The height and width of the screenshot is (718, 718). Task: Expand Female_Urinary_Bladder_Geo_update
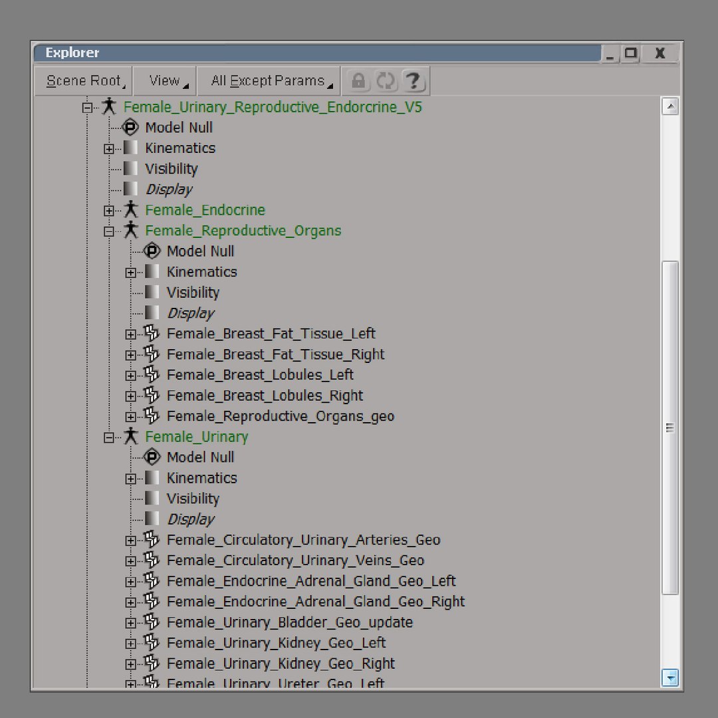point(130,623)
